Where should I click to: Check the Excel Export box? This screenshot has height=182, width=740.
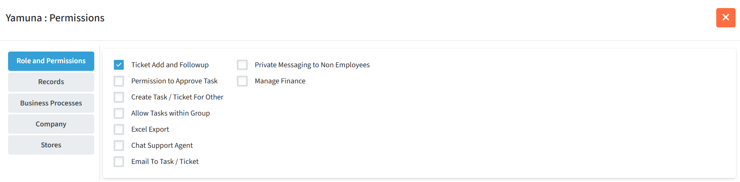(119, 129)
